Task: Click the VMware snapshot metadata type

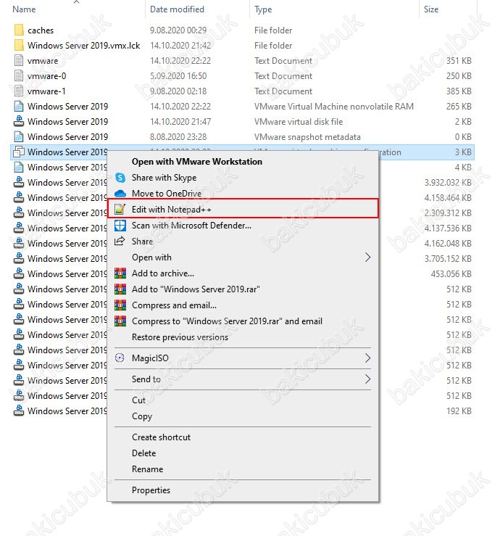Action: click(x=307, y=137)
